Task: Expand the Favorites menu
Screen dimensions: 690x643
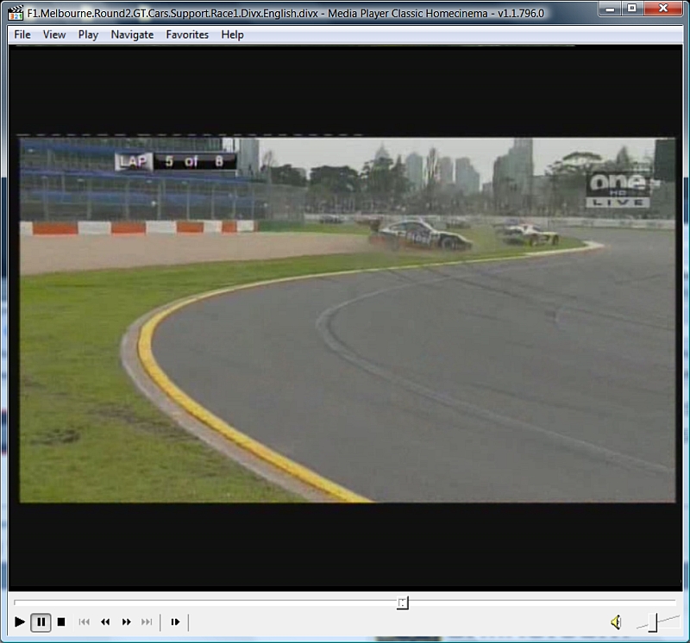Action: coord(187,34)
